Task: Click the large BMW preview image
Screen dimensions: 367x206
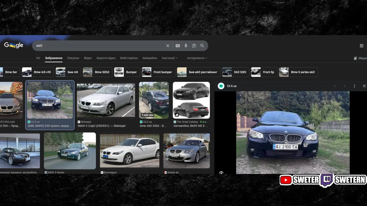Action: point(293,132)
